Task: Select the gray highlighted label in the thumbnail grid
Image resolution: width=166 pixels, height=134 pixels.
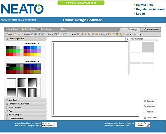Action: pos(148,47)
